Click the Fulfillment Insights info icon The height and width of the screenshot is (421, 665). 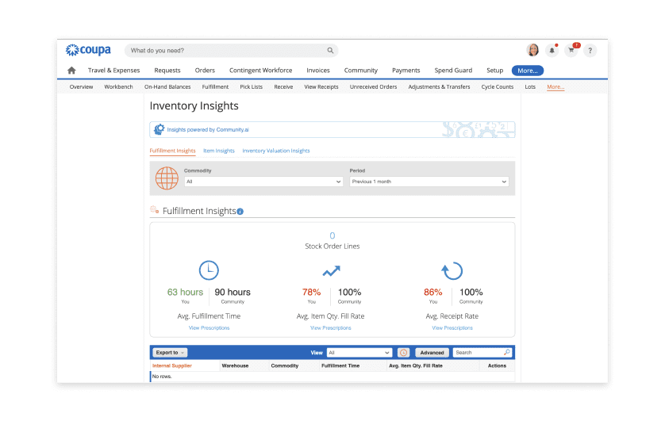pyautogui.click(x=240, y=212)
